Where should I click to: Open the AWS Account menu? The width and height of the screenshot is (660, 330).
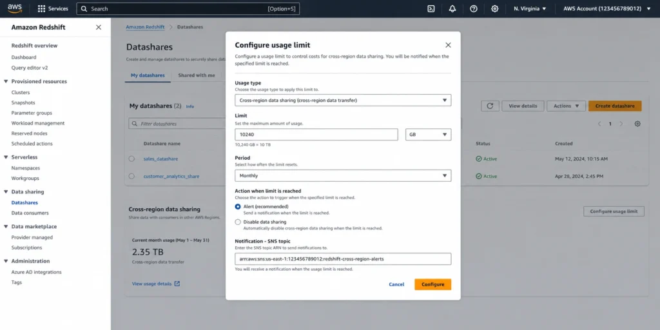point(607,9)
